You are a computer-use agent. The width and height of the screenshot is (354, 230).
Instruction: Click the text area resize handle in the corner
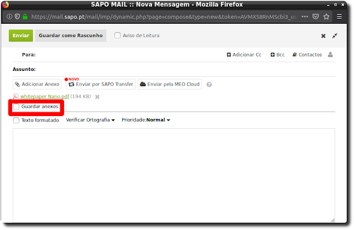coord(332,220)
